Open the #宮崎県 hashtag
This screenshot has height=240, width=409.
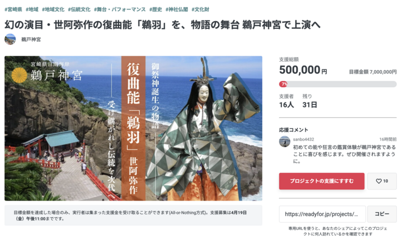[13, 9]
